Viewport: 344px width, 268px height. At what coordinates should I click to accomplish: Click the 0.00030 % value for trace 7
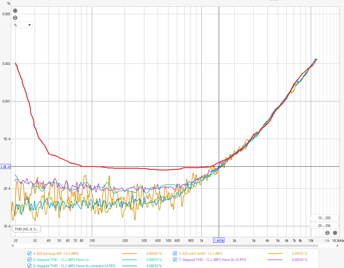[300, 260]
